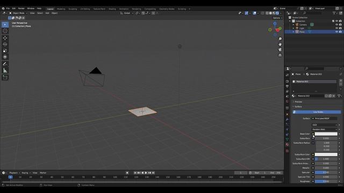Select the Select Box tool

point(5,25)
